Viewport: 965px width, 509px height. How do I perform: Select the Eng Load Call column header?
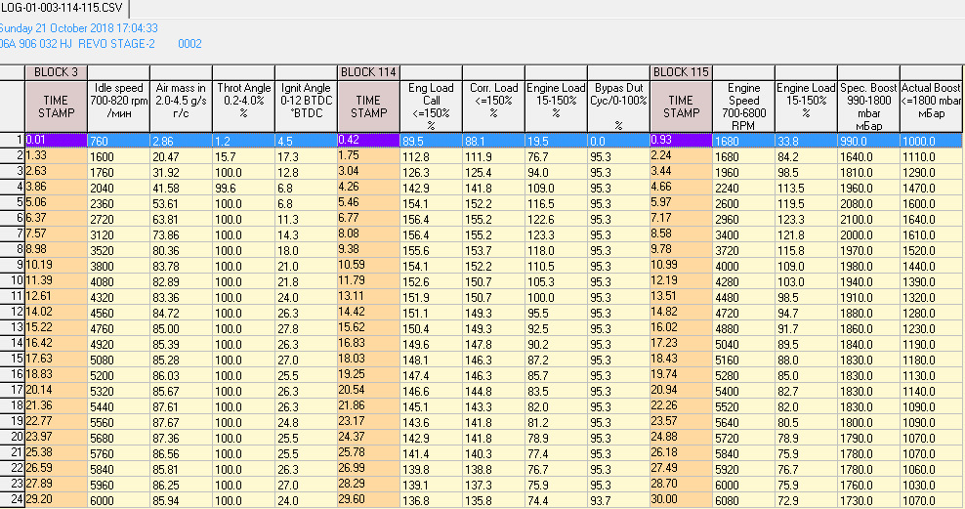click(431, 106)
